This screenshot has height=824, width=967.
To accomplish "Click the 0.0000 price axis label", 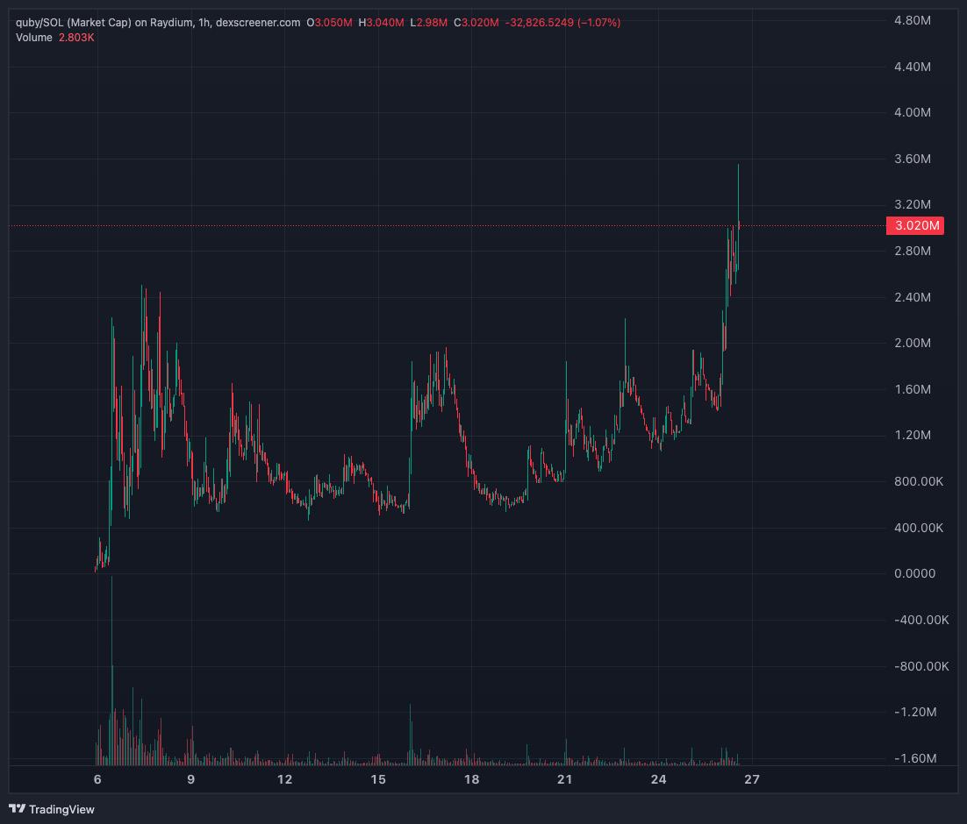I will pos(914,574).
